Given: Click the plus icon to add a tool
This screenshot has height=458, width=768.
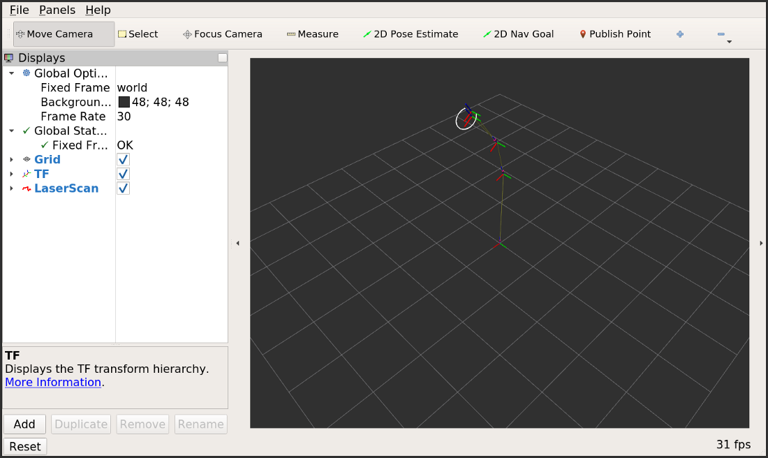Looking at the screenshot, I should 679,34.
